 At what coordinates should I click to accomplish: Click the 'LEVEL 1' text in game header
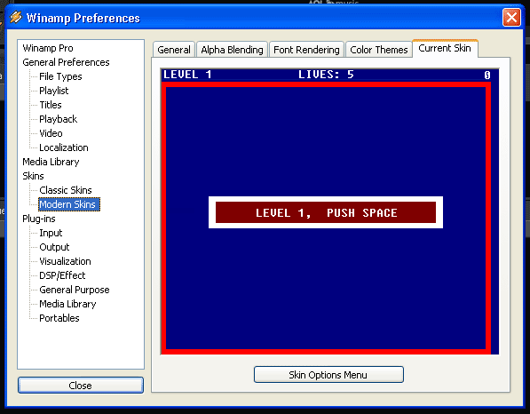click(x=187, y=75)
